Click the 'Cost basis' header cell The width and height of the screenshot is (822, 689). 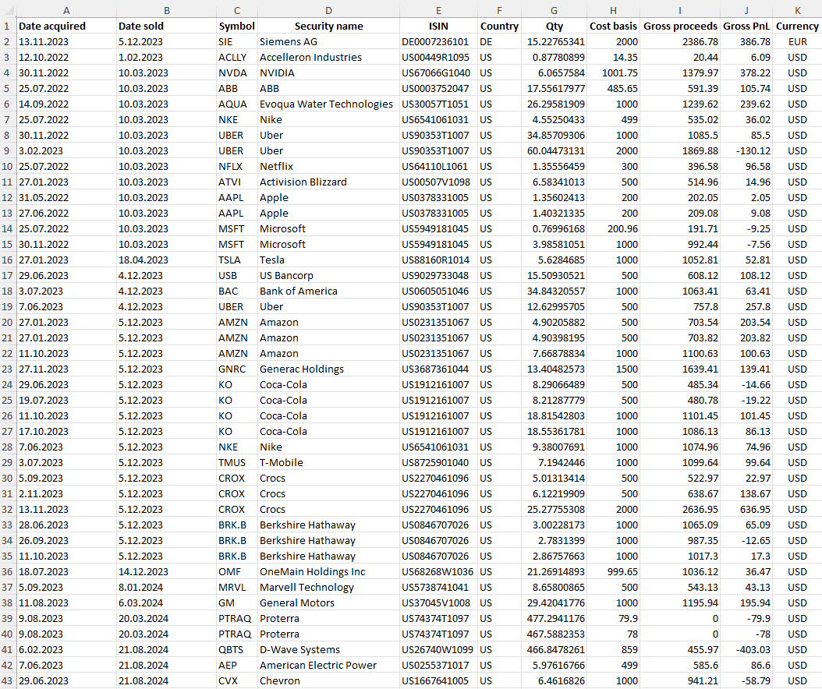pyautogui.click(x=613, y=26)
